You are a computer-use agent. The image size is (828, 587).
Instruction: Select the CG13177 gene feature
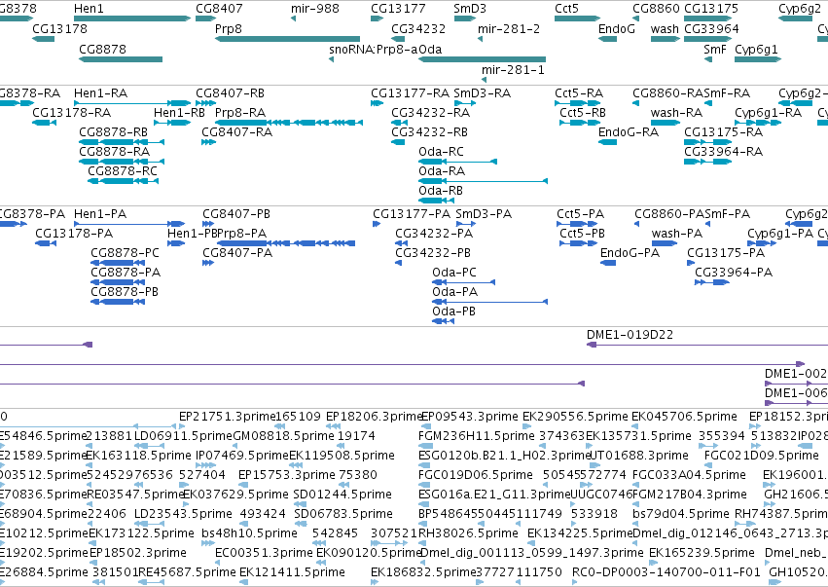coord(378,18)
